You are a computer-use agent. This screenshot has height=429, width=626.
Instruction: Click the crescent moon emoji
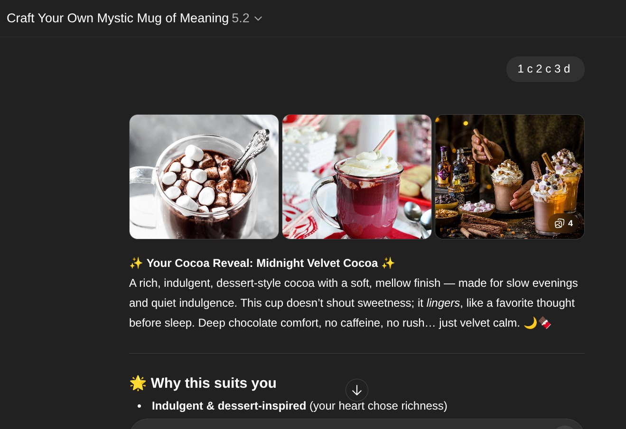(530, 323)
